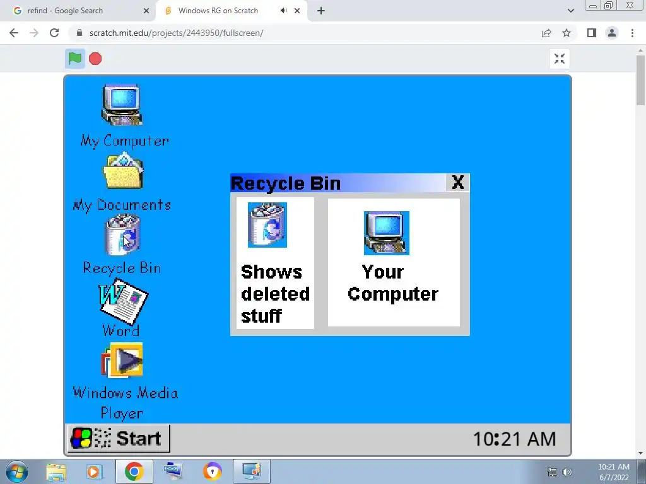Share this page using share icon
The height and width of the screenshot is (484, 646).
[x=546, y=33]
